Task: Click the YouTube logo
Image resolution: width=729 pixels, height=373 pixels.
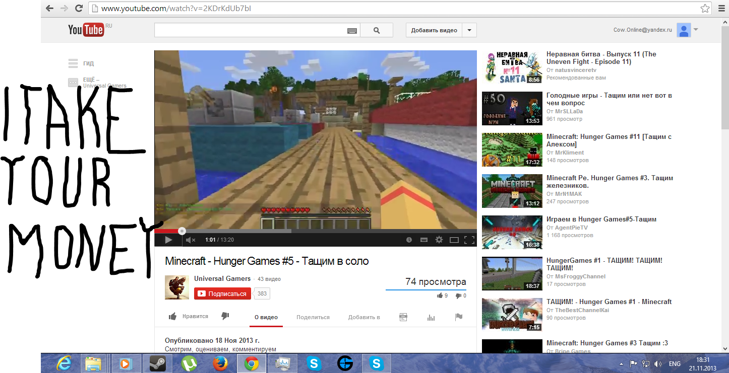Action: click(86, 30)
